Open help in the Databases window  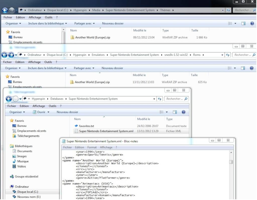[183, 112]
